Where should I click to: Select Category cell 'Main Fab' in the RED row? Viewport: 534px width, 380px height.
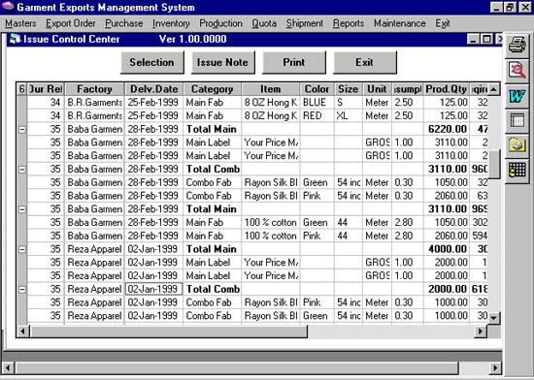coord(213,116)
